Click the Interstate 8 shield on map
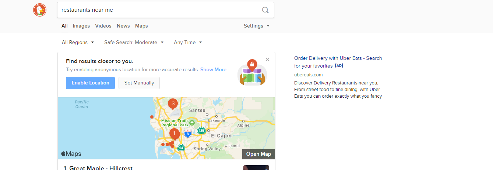 point(188,134)
